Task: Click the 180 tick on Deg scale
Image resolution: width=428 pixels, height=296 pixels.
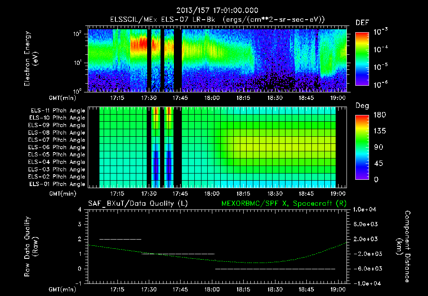Action: click(x=380, y=115)
